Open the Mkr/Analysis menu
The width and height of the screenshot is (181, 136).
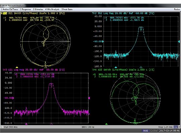[52, 9]
